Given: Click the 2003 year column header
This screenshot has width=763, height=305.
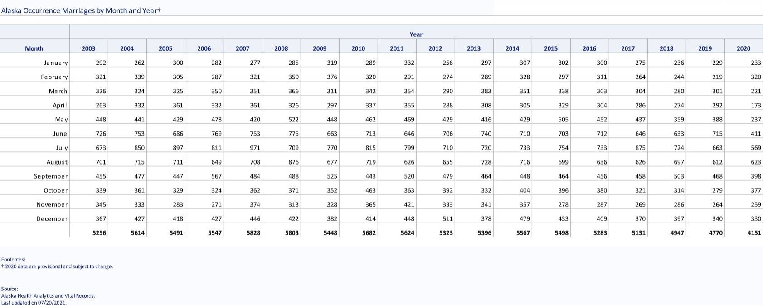Looking at the screenshot, I should click(x=88, y=48).
